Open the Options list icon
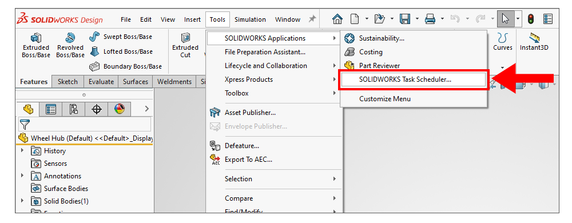Viewport: 572px width, 223px height. click(x=548, y=19)
